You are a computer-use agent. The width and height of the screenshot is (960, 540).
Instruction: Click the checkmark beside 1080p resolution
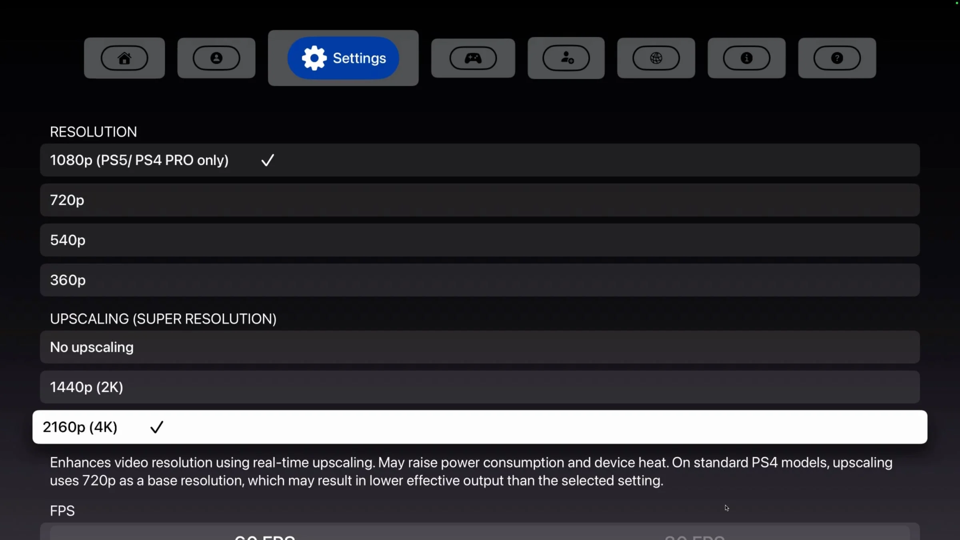pos(268,160)
